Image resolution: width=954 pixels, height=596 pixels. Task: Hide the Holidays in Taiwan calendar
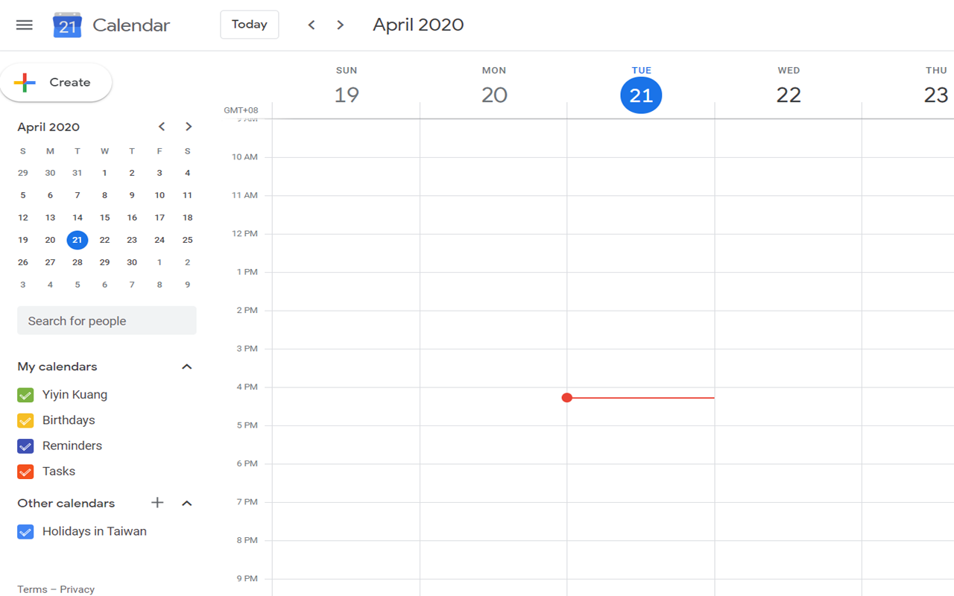click(25, 531)
